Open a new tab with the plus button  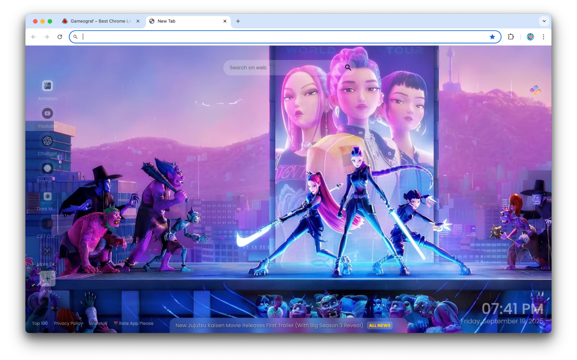tap(238, 21)
